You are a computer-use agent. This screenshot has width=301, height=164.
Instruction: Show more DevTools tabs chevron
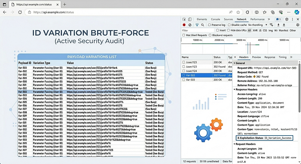click(269, 19)
